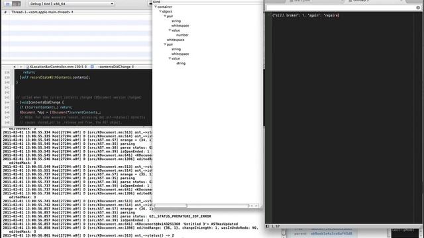Viewport: 424px width, 238px height.
Task: Click gutter line number 144
Action: (x=7, y=102)
